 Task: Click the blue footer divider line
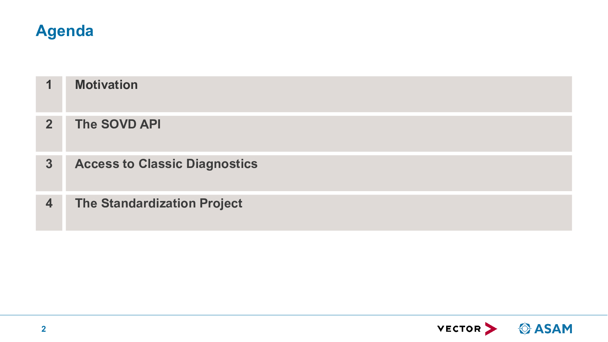pos(304,315)
